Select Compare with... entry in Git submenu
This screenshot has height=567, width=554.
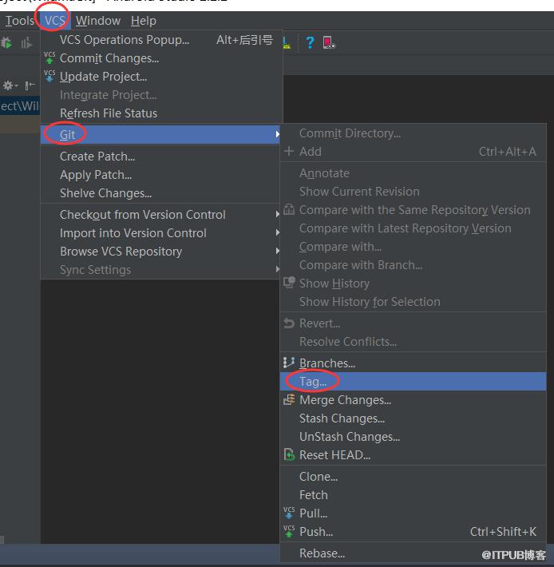tap(413, 247)
